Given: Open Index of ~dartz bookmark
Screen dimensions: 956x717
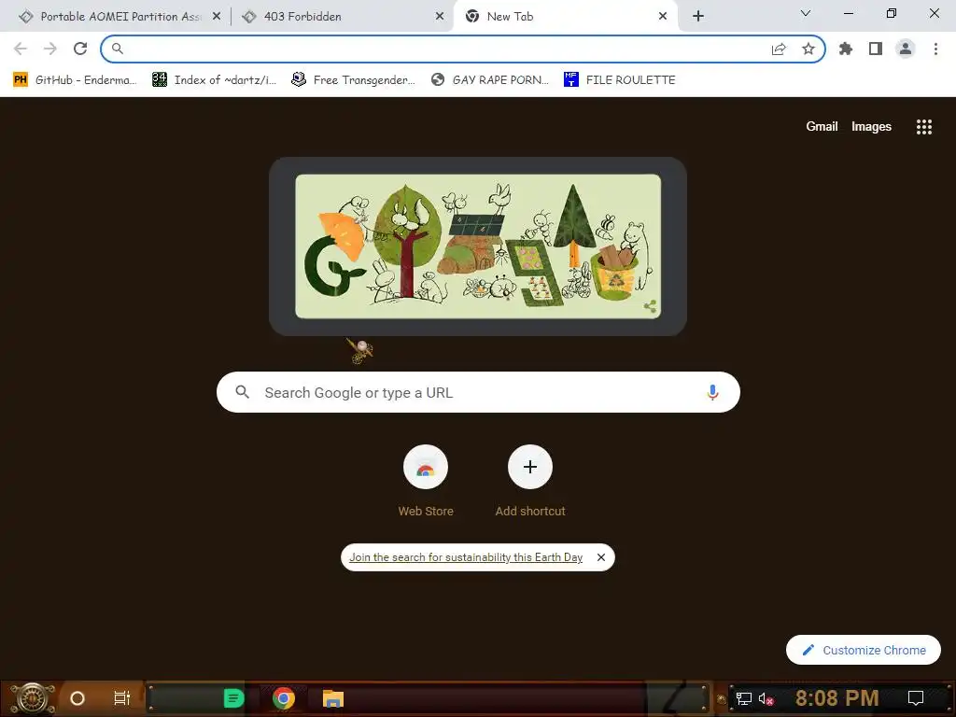Looking at the screenshot, I should pos(214,80).
